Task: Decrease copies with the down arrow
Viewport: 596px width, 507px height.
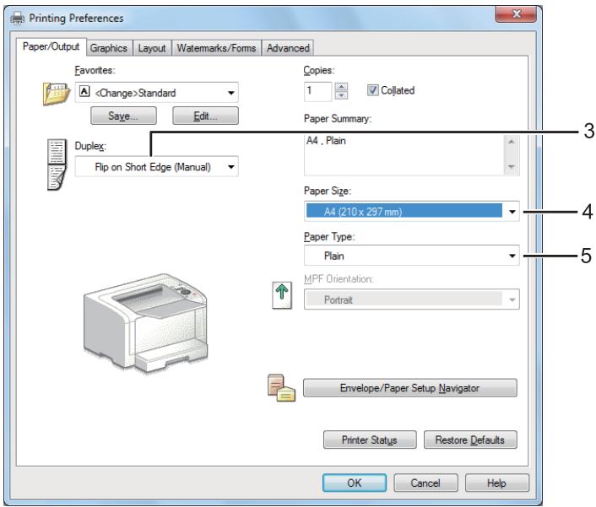Action: pos(341,95)
